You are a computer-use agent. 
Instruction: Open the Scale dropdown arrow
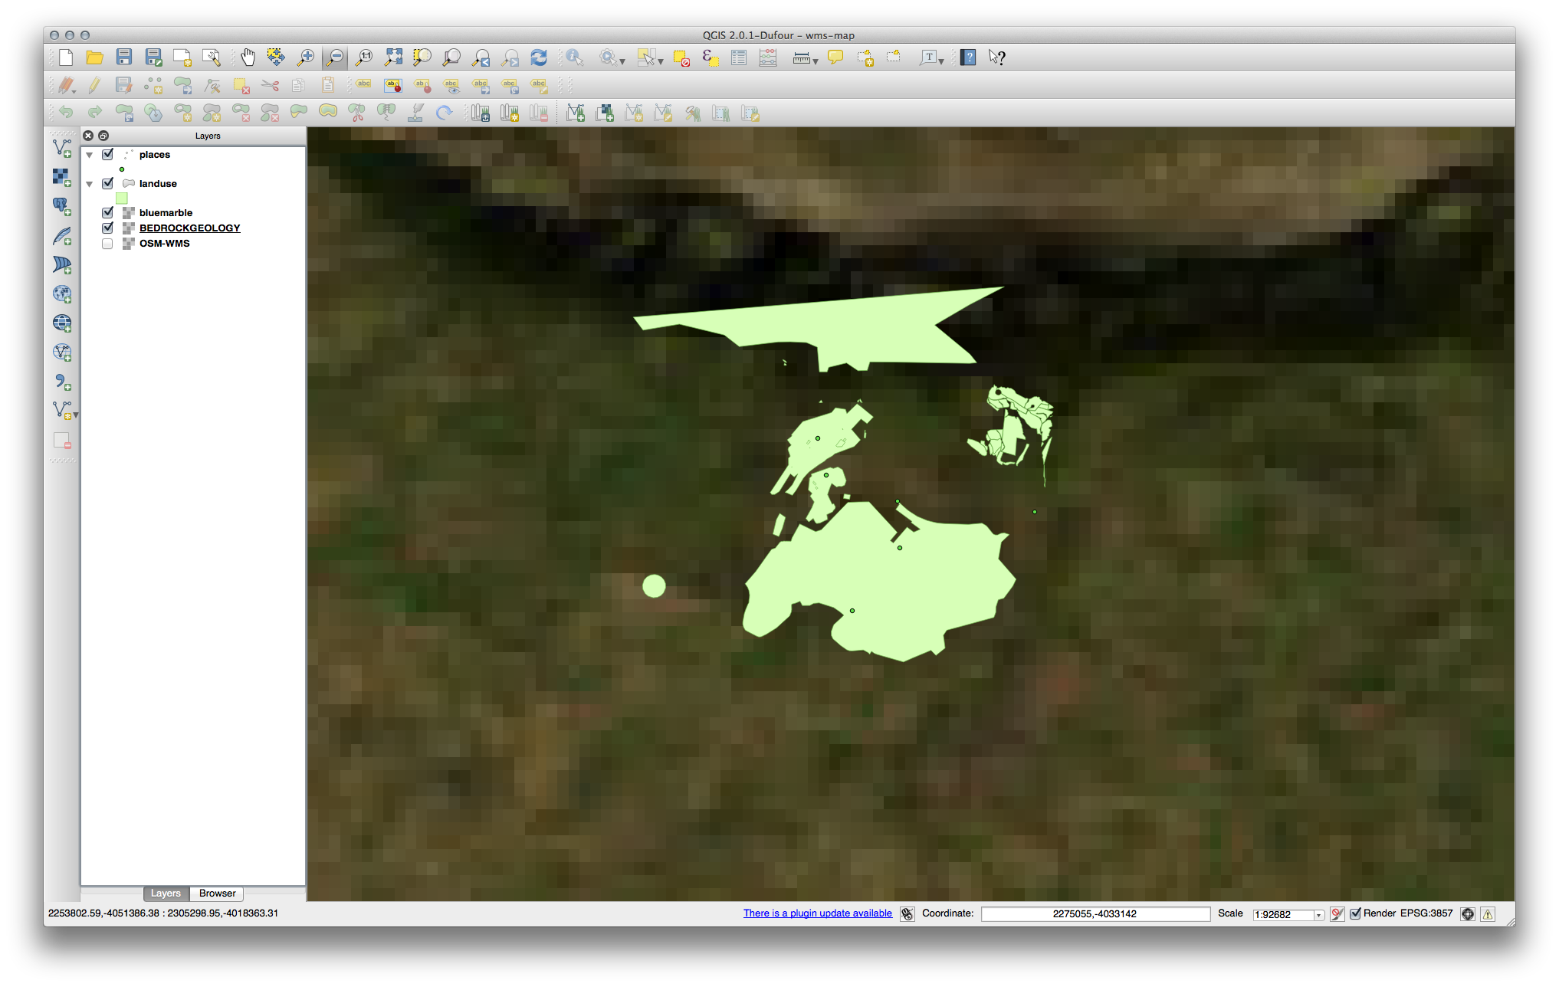point(1318,915)
